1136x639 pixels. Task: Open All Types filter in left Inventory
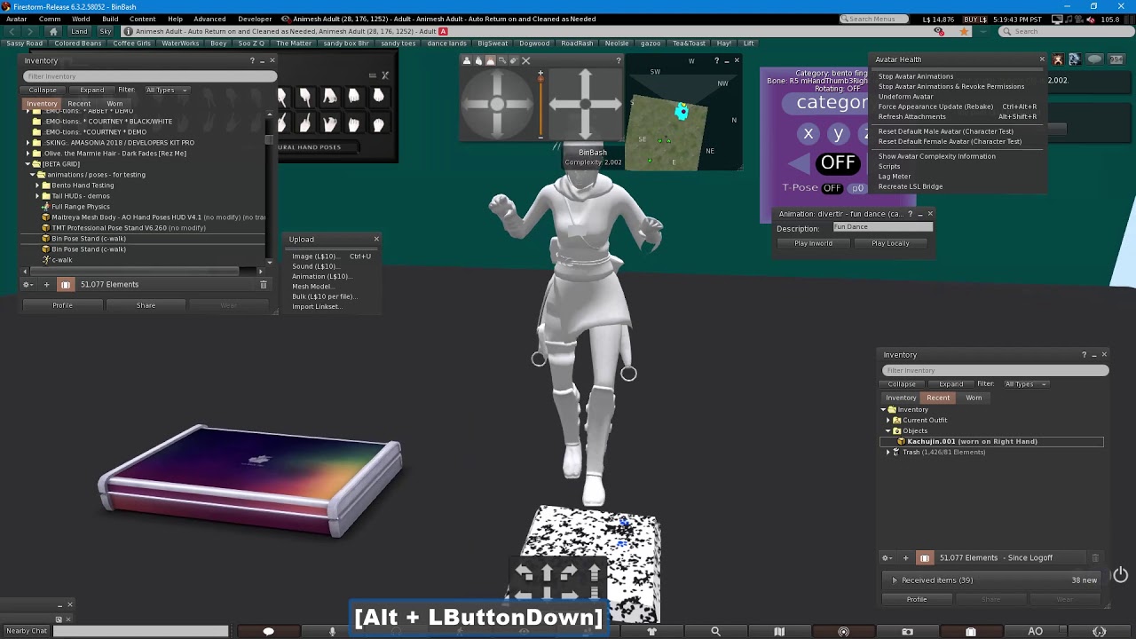[167, 90]
